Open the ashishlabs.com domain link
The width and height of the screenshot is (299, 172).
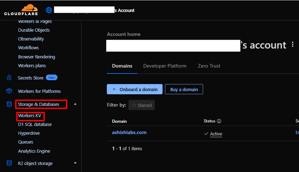point(129,133)
